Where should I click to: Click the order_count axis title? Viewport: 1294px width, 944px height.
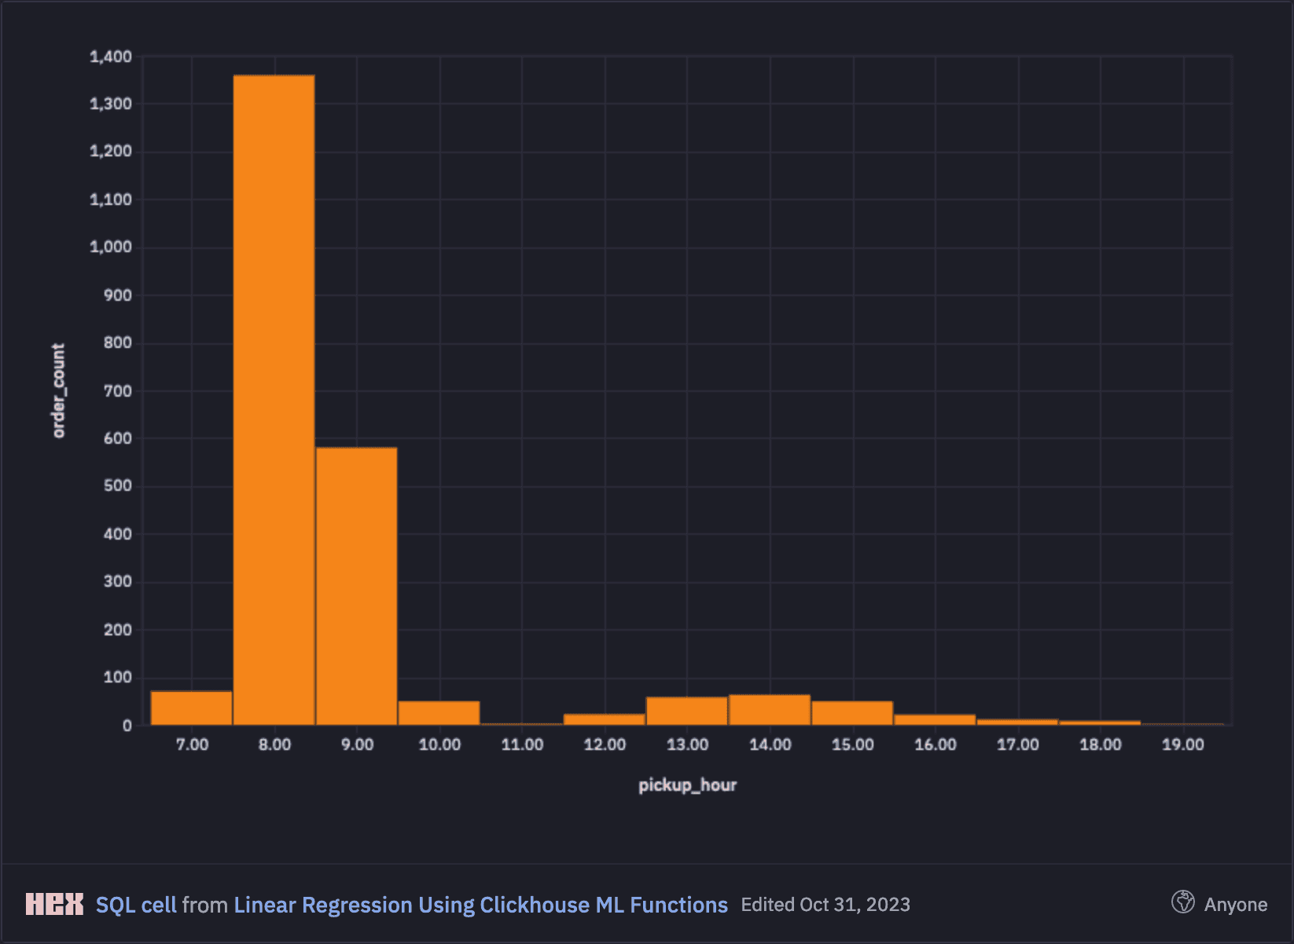point(59,390)
